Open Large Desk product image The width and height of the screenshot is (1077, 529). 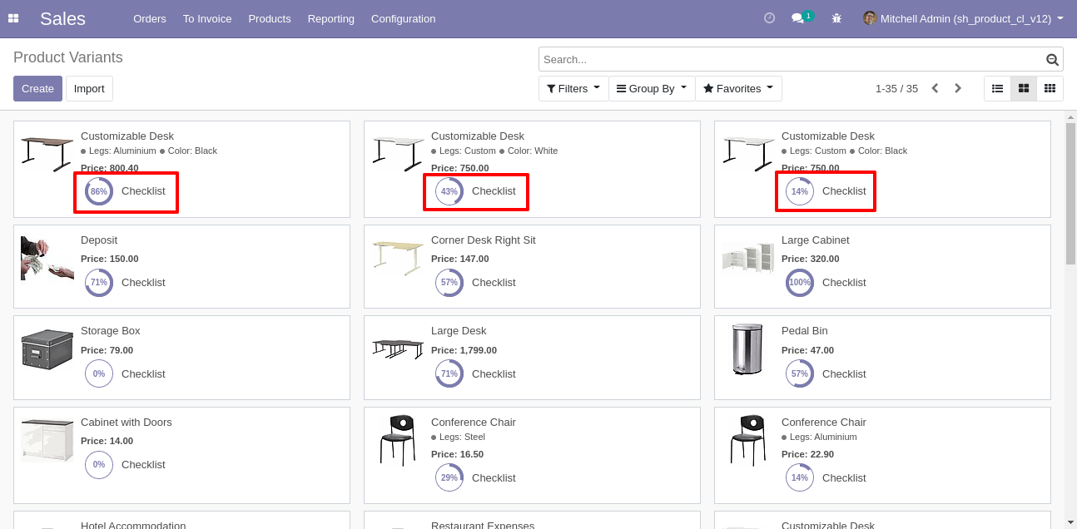coord(398,348)
